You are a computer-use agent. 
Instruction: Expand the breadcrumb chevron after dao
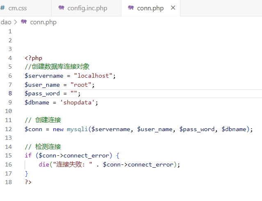point(16,22)
